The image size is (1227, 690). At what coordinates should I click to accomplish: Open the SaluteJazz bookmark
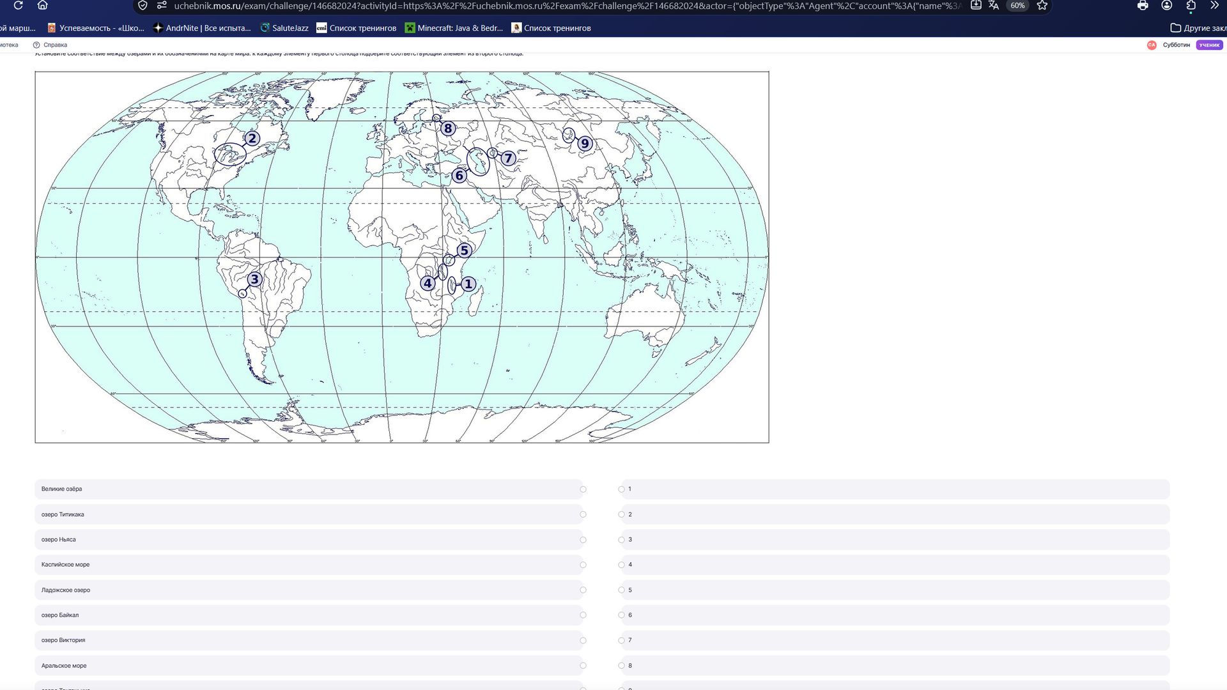click(284, 28)
